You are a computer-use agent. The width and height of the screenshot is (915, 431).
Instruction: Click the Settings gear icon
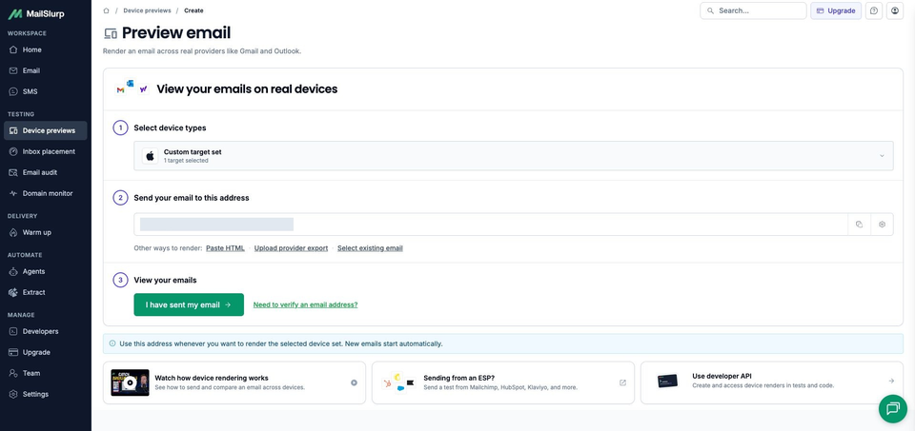13,394
